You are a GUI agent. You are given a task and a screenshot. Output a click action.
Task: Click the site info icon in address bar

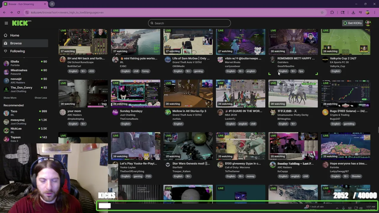[27, 12]
